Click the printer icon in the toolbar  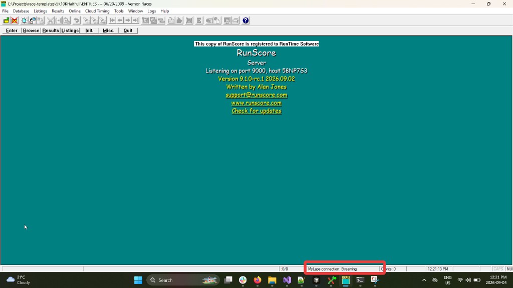235,20
